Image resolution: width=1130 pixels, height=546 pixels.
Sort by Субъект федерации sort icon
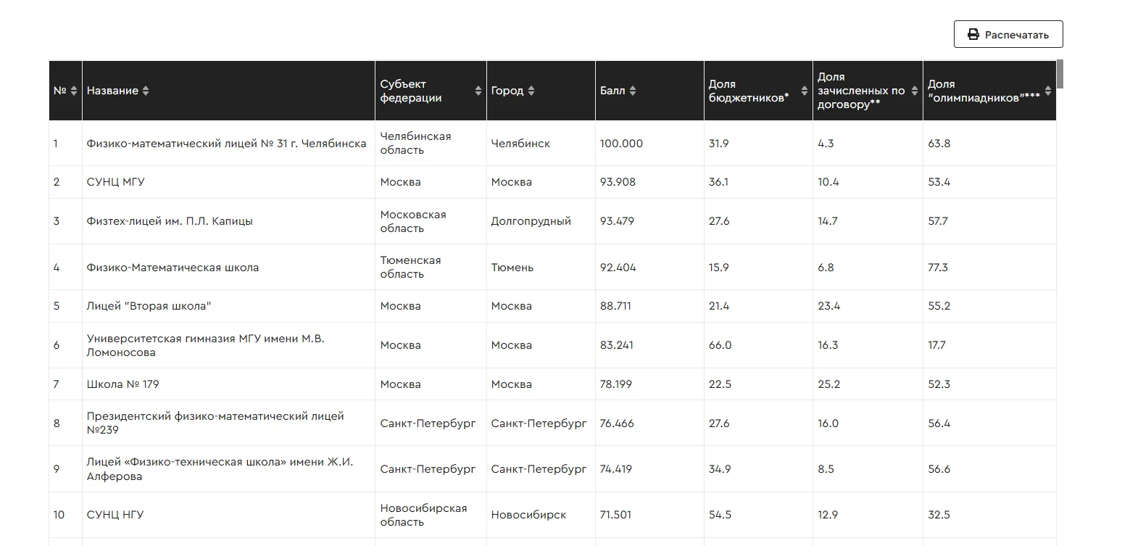pyautogui.click(x=478, y=91)
